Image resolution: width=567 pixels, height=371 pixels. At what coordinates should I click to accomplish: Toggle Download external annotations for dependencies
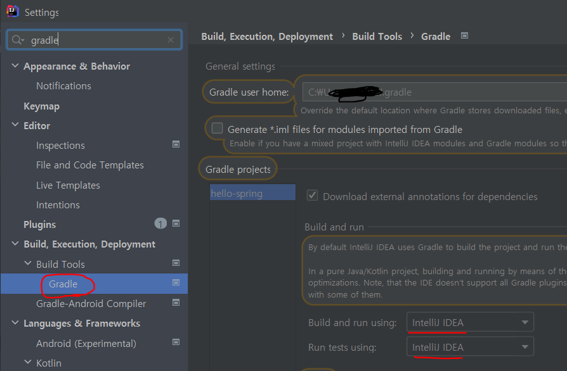(313, 196)
